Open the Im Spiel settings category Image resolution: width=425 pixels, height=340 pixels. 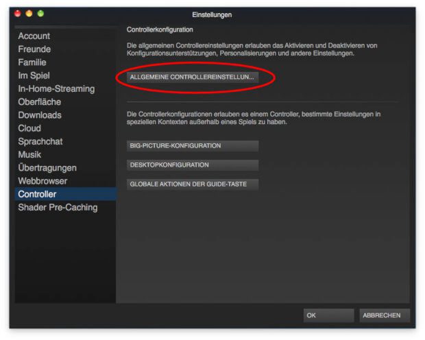pos(34,75)
